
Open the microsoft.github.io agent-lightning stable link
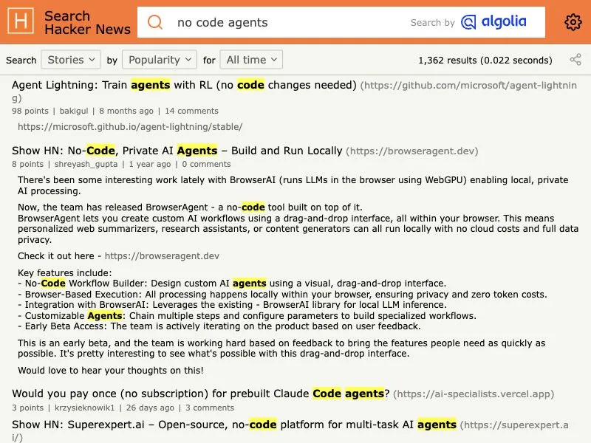tap(130, 126)
